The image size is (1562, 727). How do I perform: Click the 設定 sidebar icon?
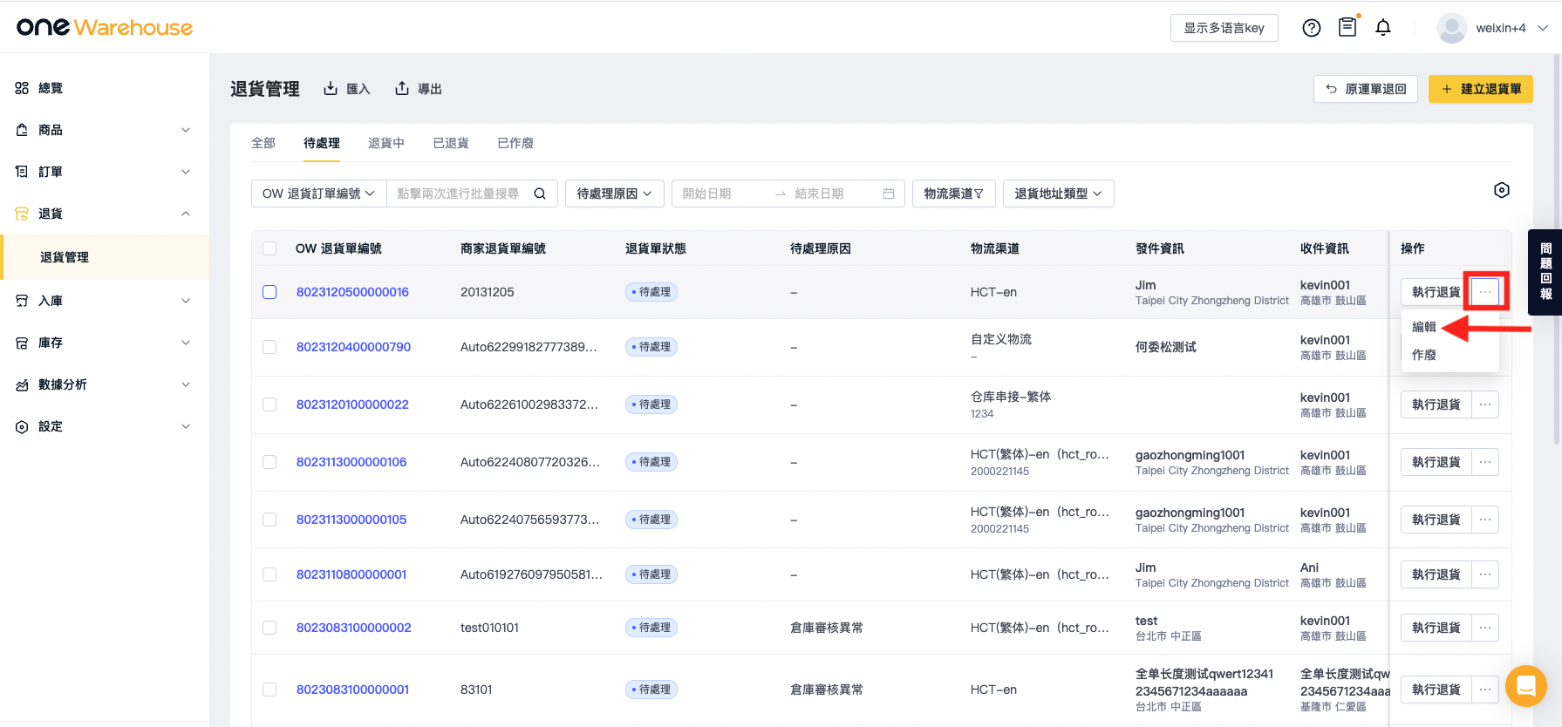pyautogui.click(x=22, y=426)
